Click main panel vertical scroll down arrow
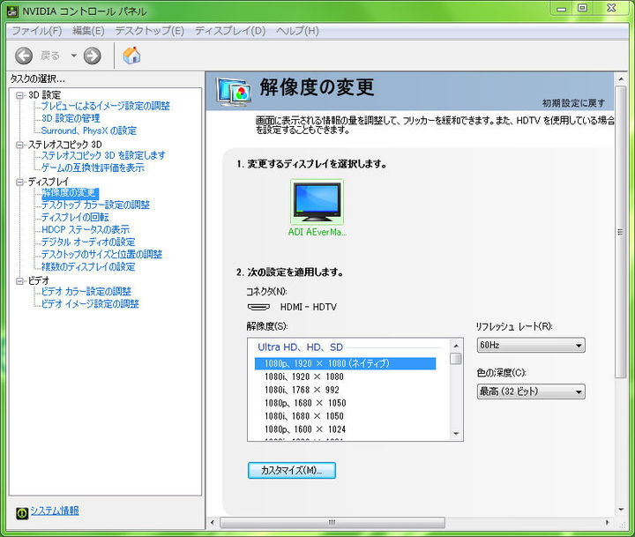 pos(620,510)
